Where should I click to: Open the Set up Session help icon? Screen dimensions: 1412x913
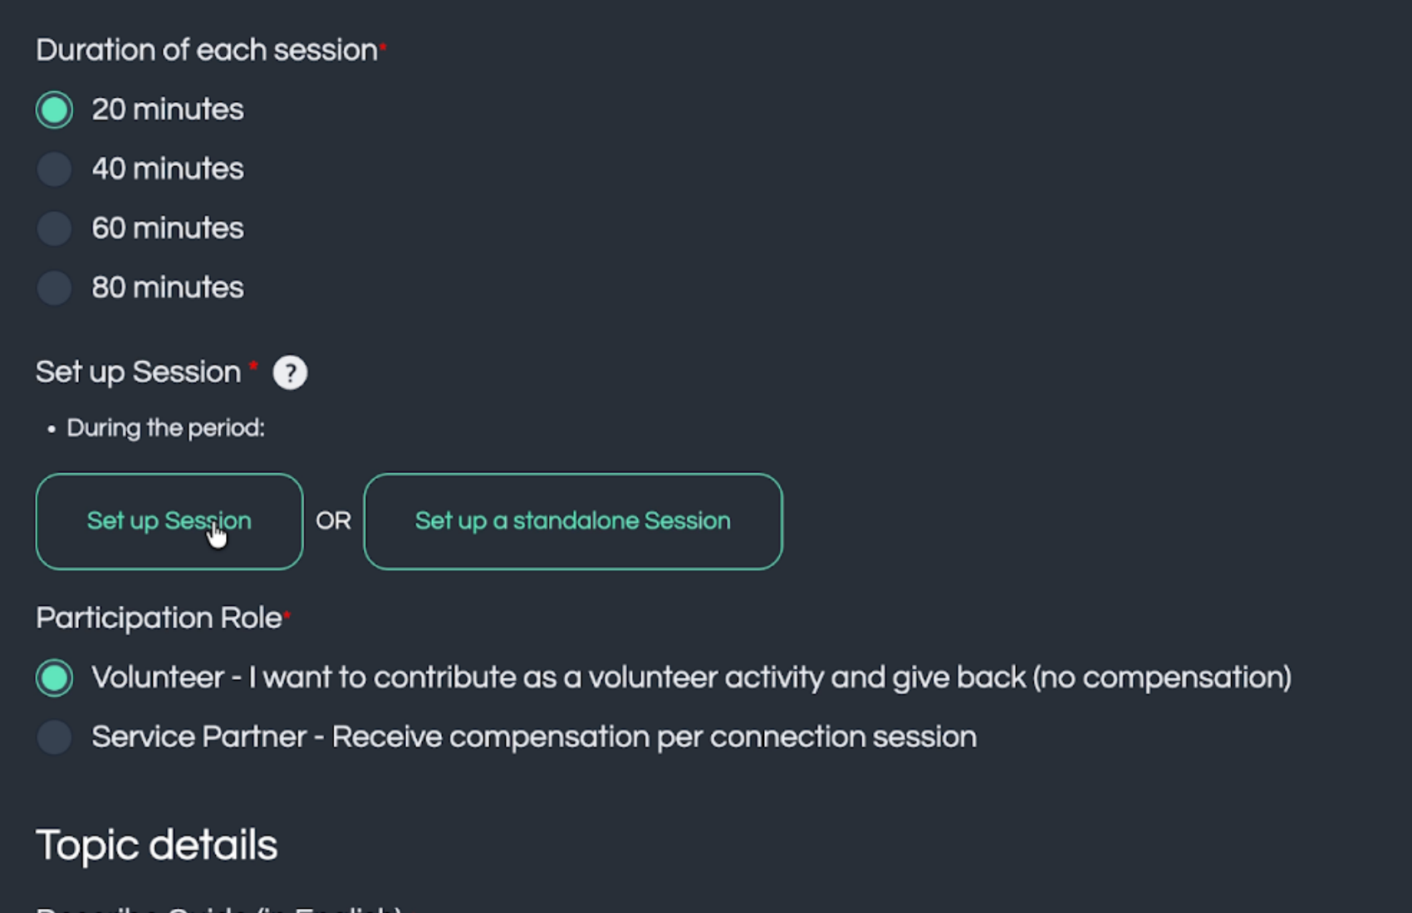(x=290, y=373)
